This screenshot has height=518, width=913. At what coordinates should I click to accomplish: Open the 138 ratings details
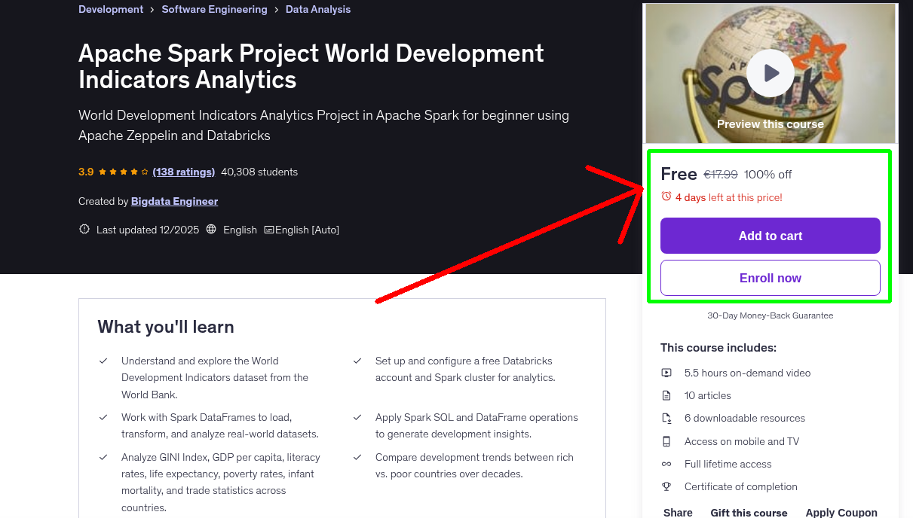click(x=183, y=172)
